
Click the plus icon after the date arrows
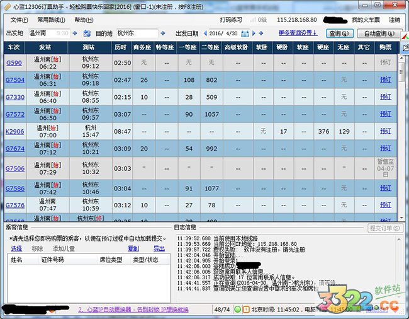(261, 33)
